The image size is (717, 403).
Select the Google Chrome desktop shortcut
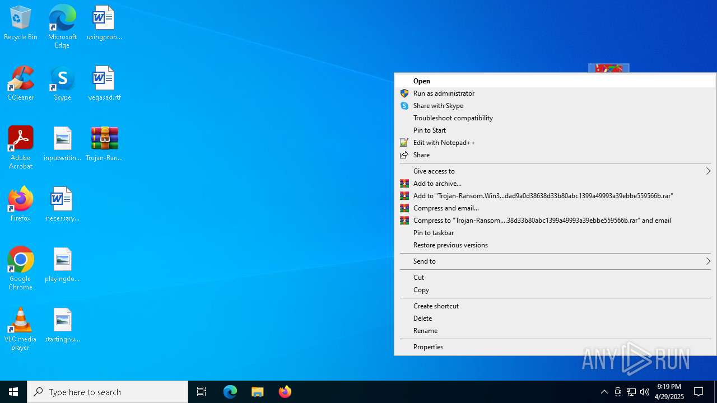click(21, 269)
